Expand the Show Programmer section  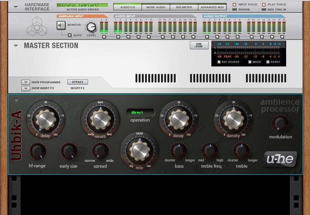click(26, 82)
